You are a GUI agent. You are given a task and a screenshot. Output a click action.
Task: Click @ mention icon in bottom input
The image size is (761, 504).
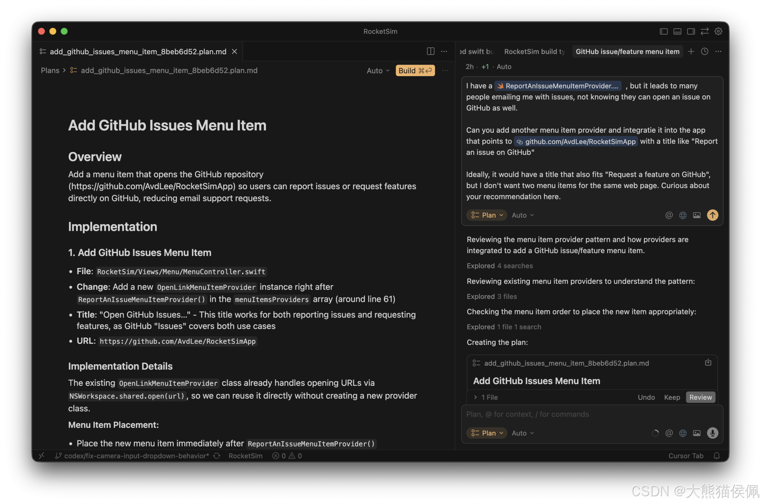(x=669, y=433)
